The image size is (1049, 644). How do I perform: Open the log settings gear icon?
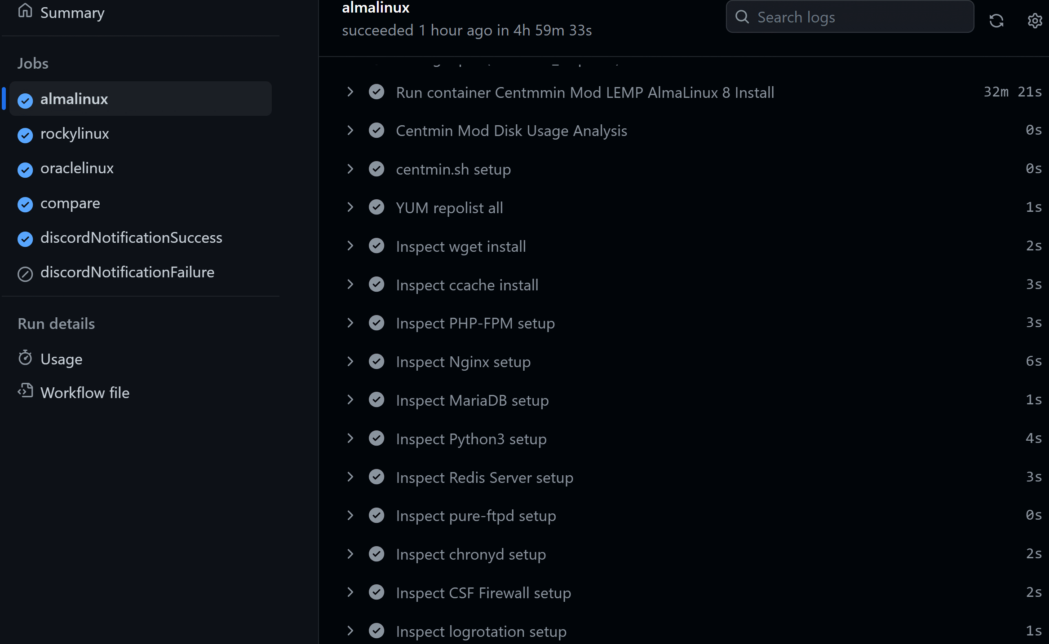[1035, 21]
